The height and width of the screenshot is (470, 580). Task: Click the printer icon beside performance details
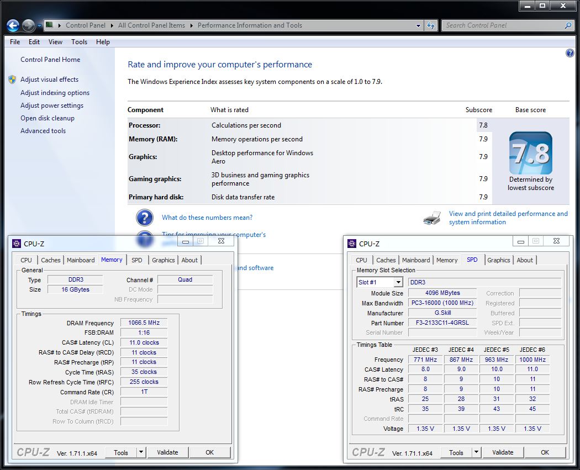[x=433, y=218]
